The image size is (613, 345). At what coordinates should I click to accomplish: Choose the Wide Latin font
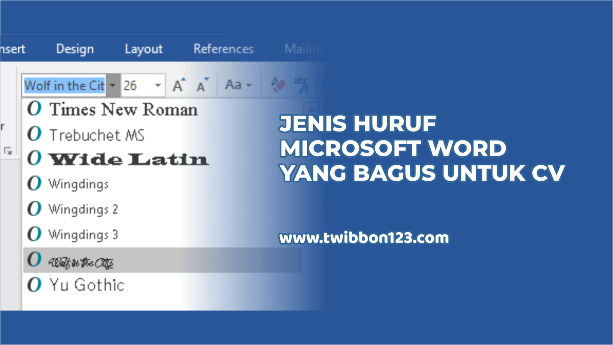129,159
